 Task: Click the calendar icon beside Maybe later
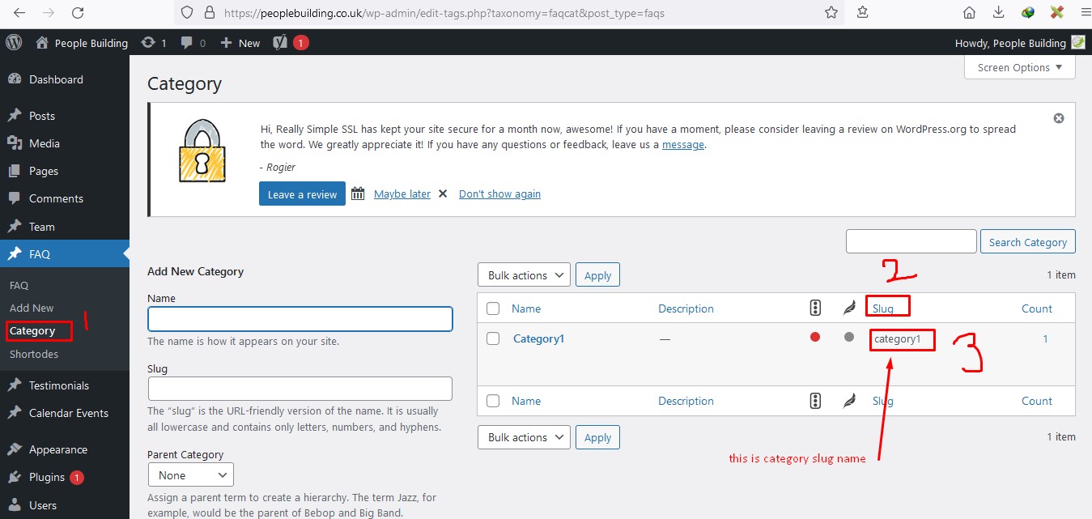[358, 194]
